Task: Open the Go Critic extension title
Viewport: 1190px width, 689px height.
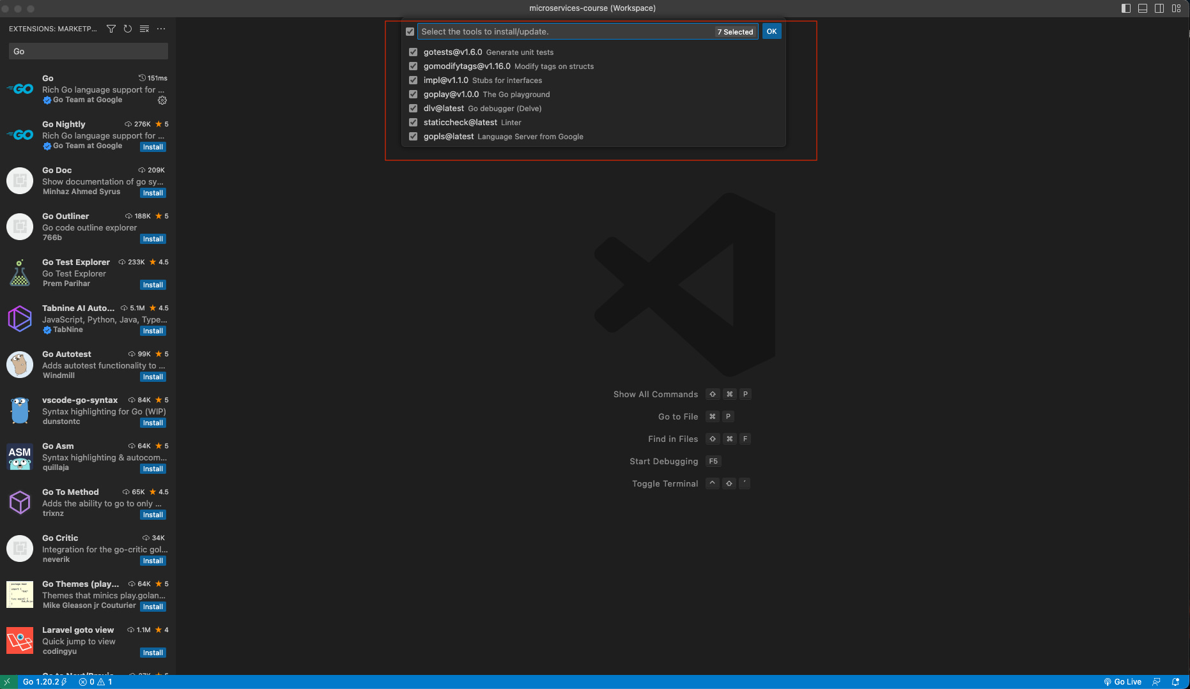Action: click(x=60, y=538)
